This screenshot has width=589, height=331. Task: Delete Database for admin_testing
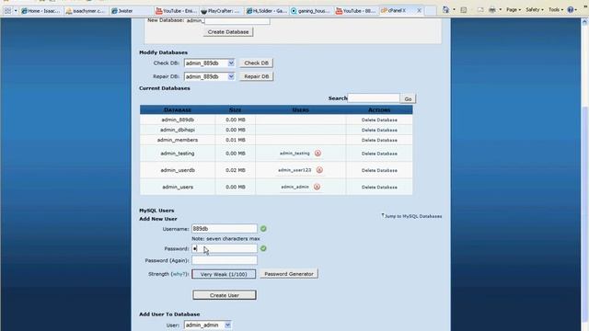tap(379, 154)
